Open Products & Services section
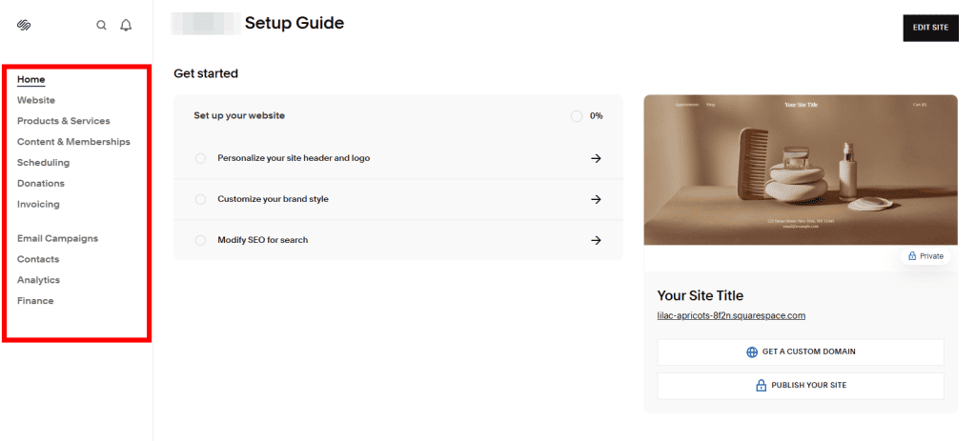This screenshot has width=976, height=441. point(64,121)
